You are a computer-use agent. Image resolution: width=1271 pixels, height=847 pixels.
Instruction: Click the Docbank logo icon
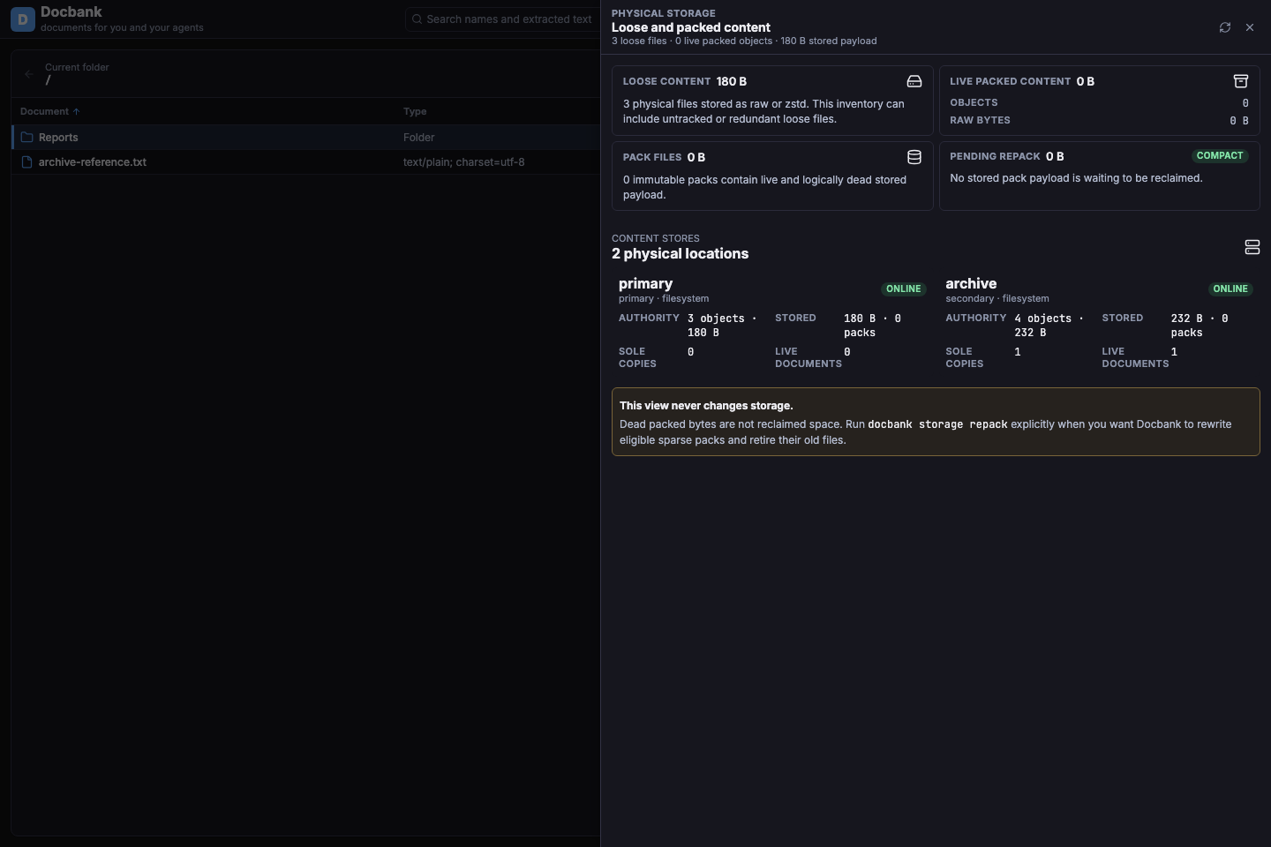pos(23,19)
